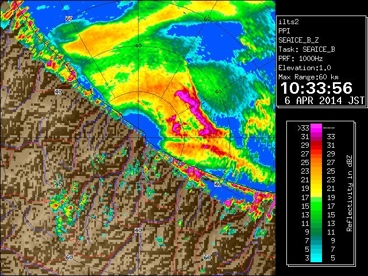Click the ilts2 radar name

(289, 22)
